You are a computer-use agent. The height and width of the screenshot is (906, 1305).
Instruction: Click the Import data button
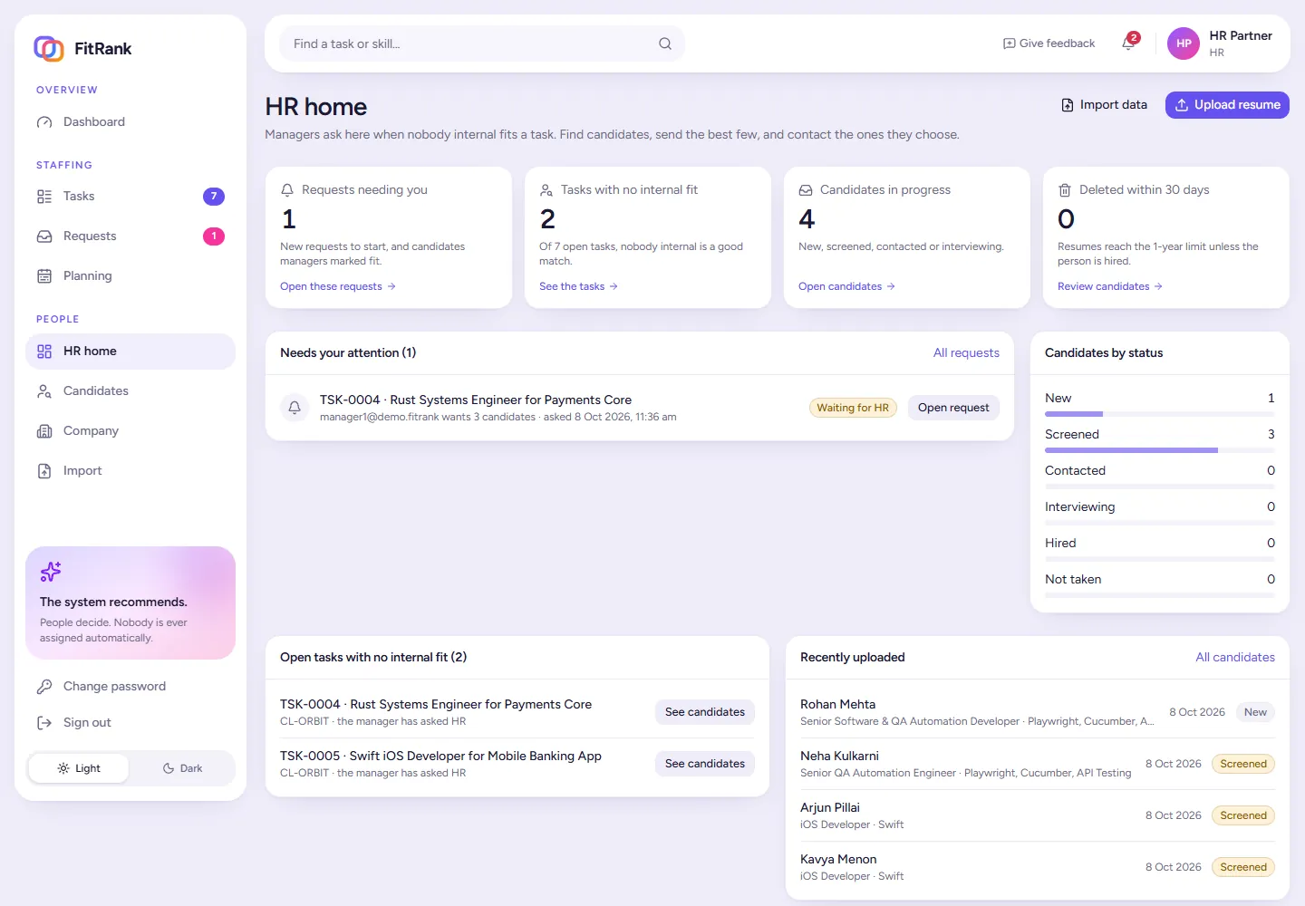pyautogui.click(x=1104, y=105)
